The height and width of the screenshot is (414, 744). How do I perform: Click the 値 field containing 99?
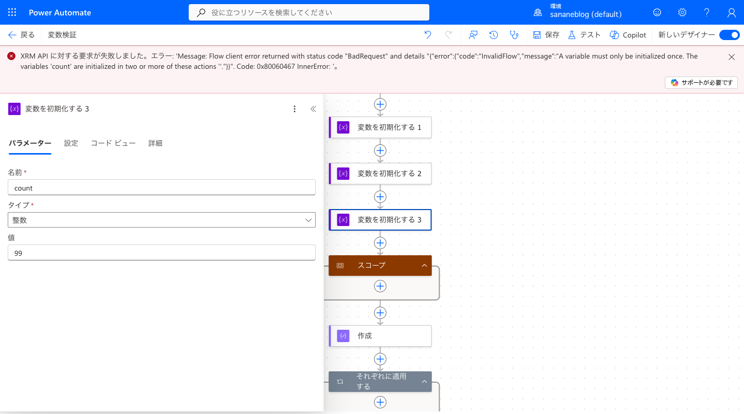(x=161, y=253)
